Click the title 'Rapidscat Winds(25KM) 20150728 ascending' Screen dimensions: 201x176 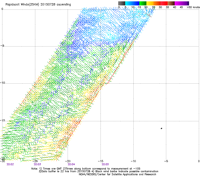pos(38,5)
